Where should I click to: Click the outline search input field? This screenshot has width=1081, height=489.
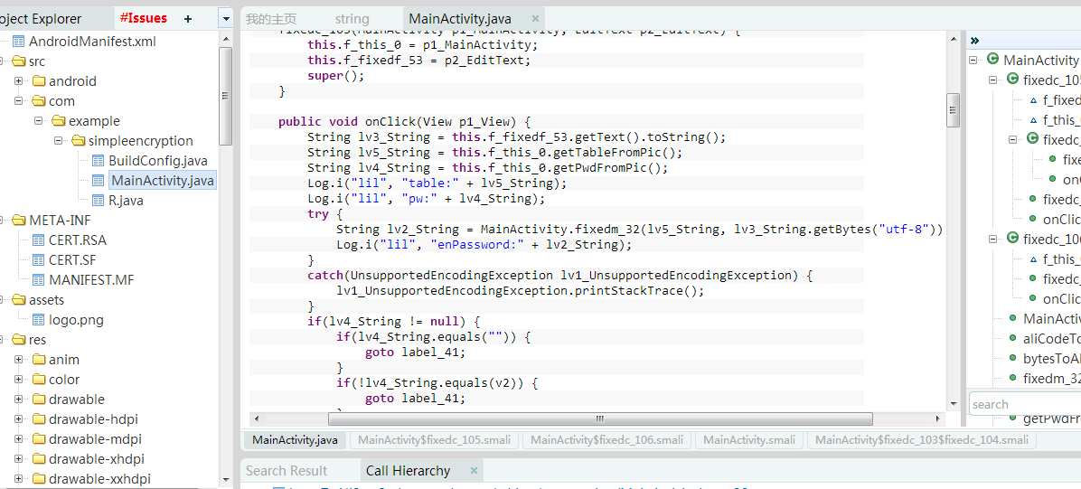coord(1024,404)
